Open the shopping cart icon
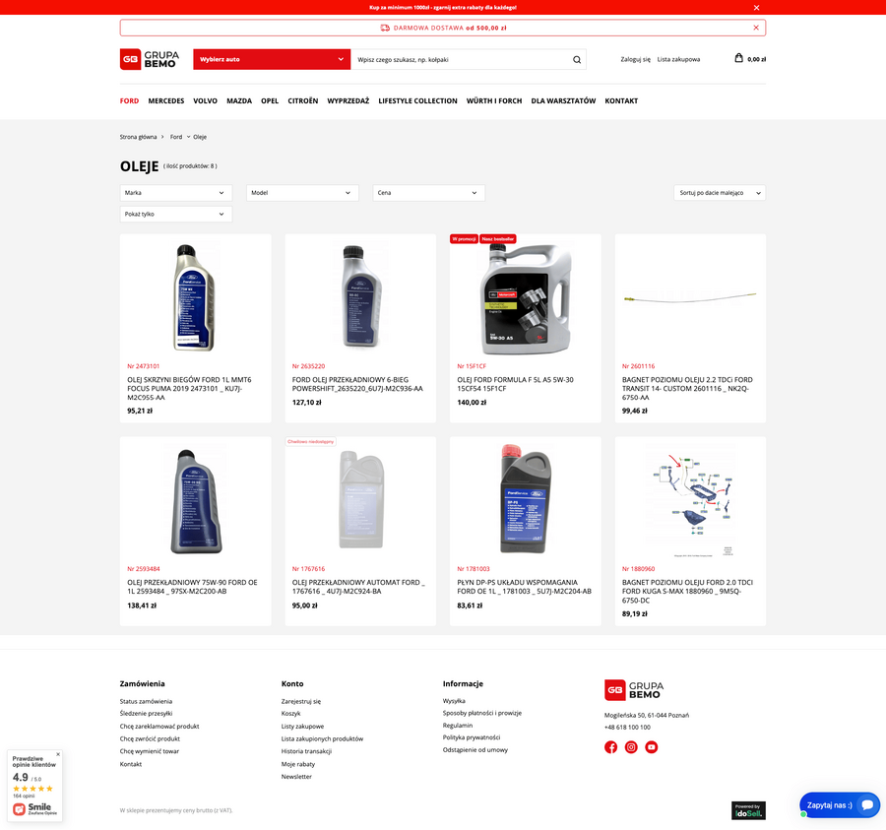Viewport: 886px width, 830px height. [x=739, y=58]
